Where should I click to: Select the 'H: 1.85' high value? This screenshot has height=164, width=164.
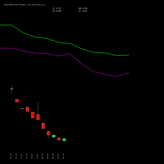(83, 9)
